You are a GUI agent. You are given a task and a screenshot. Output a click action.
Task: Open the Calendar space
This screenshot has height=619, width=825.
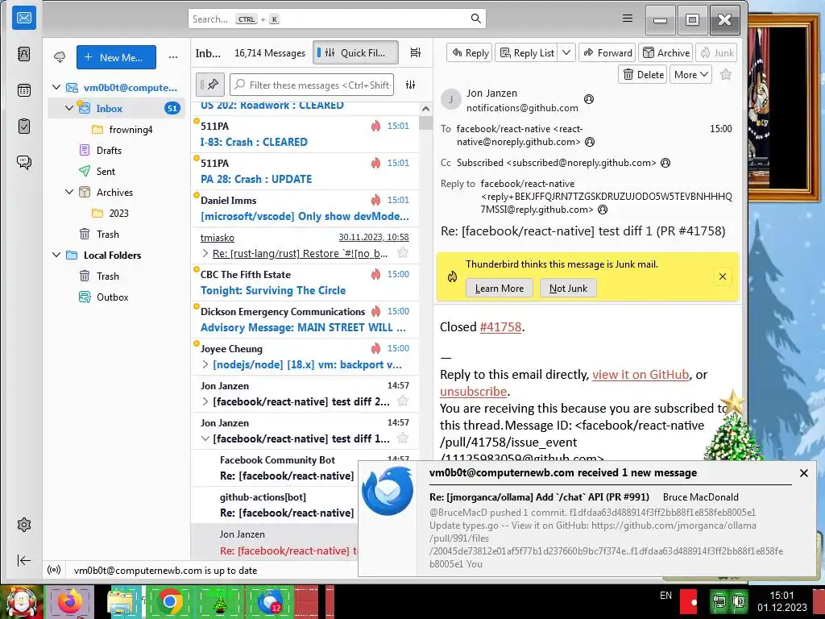pos(24,90)
